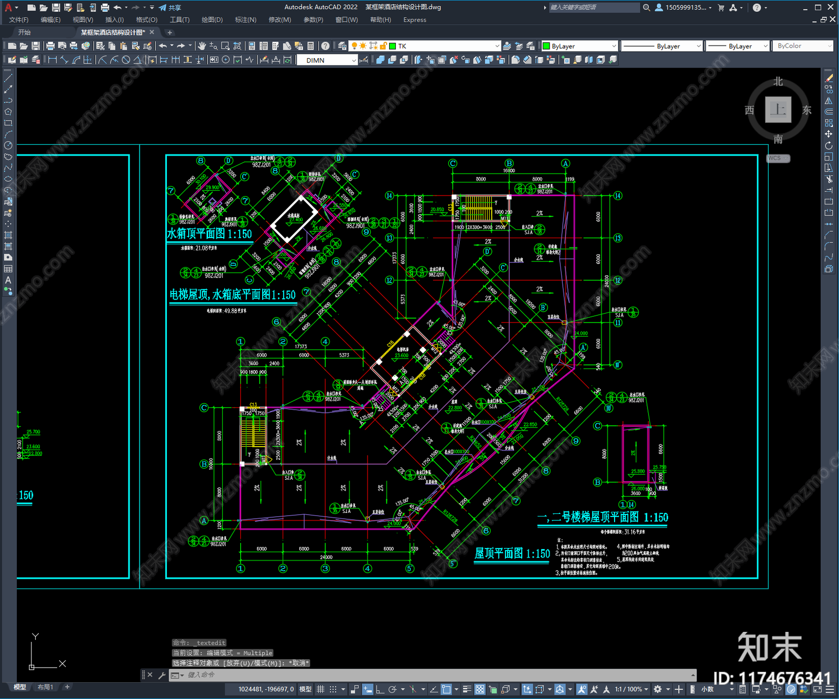Open the ByLayer linetype dropdown
The height and width of the screenshot is (699, 839).
click(662, 46)
